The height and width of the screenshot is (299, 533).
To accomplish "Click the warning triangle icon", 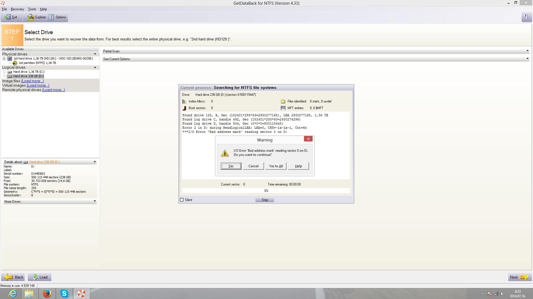I will click(x=225, y=153).
